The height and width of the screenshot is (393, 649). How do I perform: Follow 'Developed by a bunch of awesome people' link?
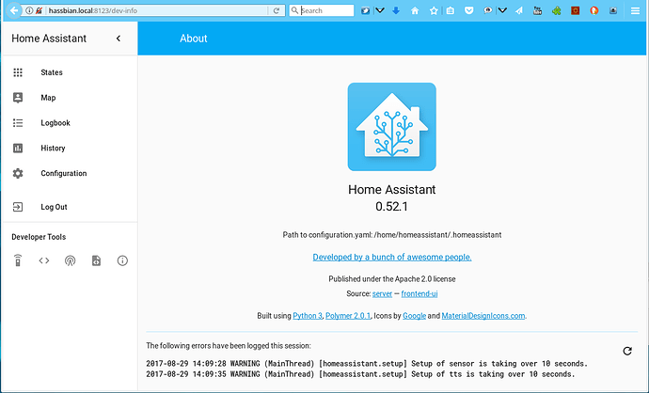tap(392, 257)
